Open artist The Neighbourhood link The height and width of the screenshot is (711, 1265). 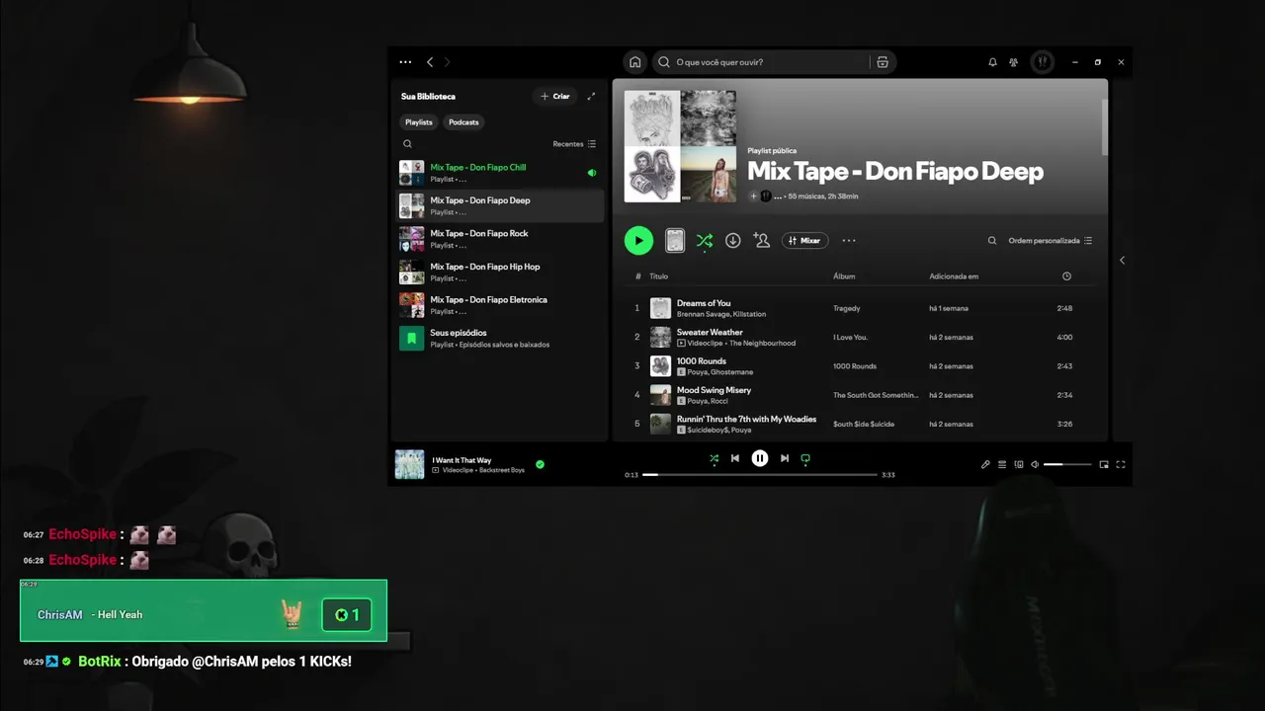tap(762, 343)
